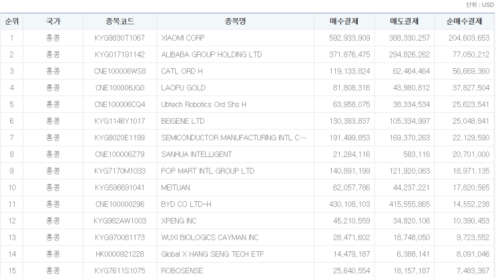Click Sanhua sell amount 583,116

[x=417, y=154]
